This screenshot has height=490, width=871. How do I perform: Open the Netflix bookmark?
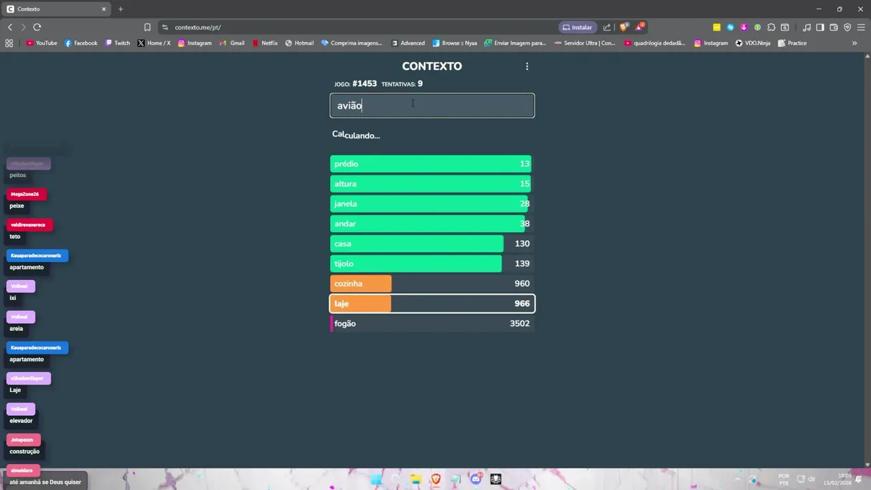265,43
